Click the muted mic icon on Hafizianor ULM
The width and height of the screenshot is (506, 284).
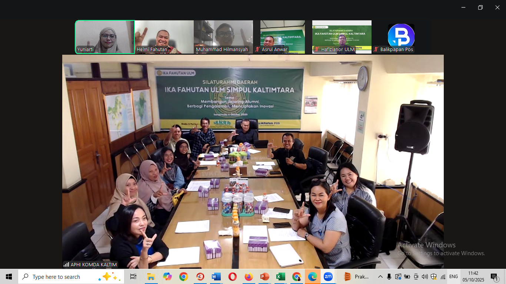[317, 50]
